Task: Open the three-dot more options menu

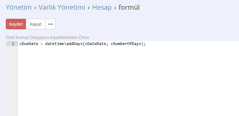Action: (x=50, y=24)
